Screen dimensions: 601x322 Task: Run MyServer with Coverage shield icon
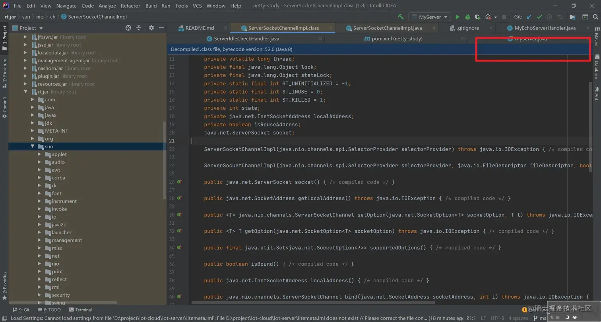pos(477,17)
